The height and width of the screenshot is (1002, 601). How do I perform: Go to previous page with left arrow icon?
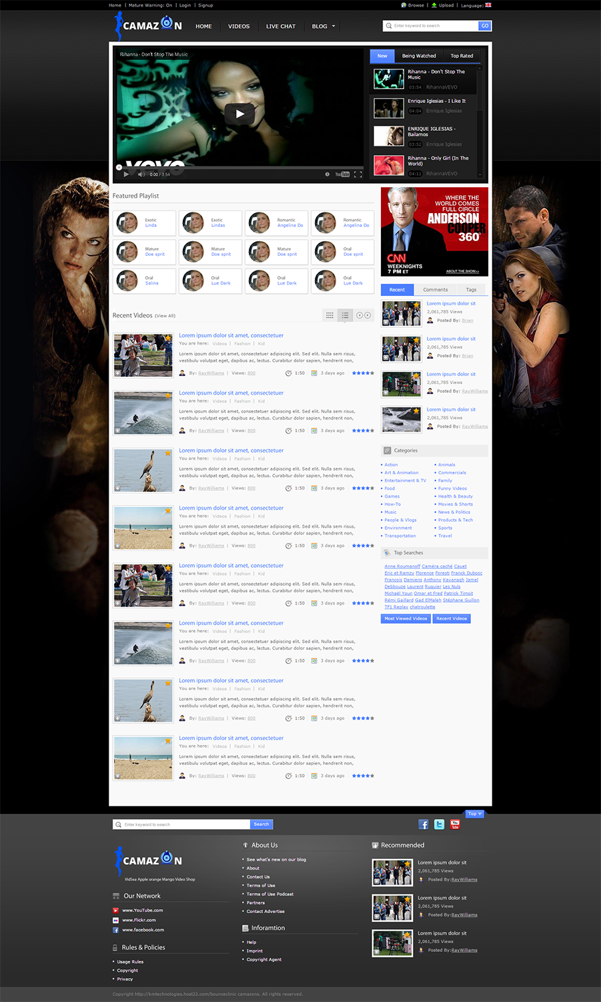(360, 315)
